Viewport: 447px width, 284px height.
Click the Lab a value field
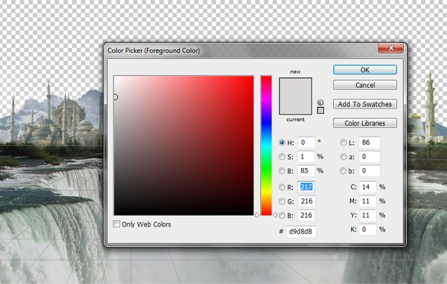click(x=370, y=157)
